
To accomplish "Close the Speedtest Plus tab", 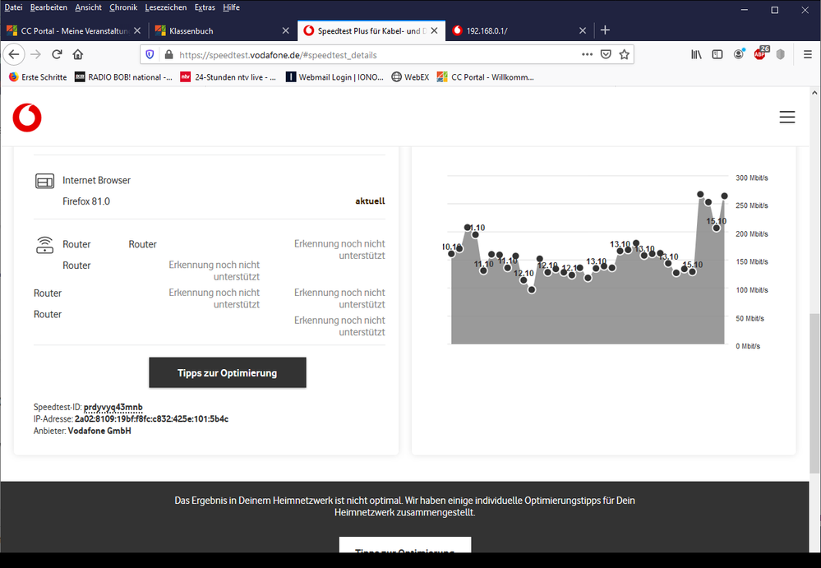I will (434, 31).
